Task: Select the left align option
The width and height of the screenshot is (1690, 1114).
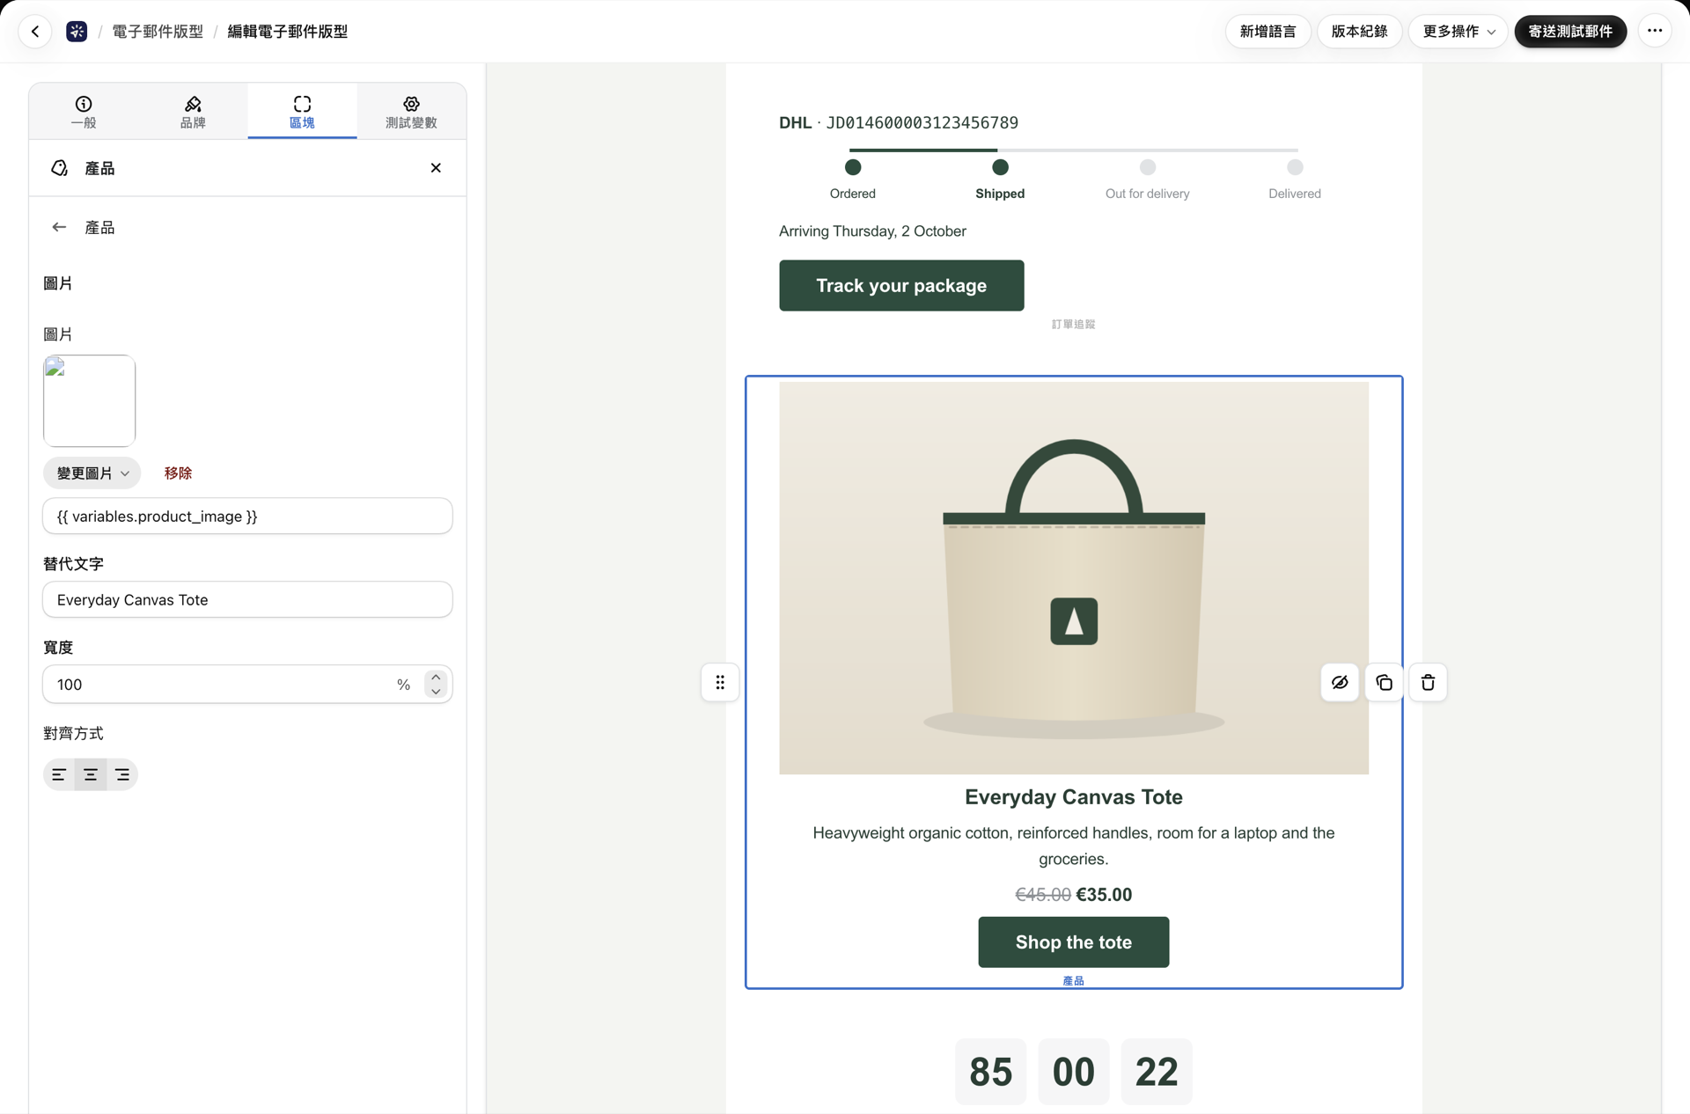Action: coord(59,774)
